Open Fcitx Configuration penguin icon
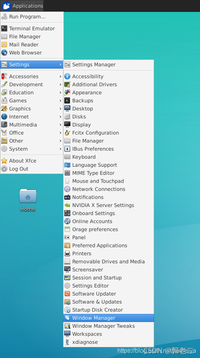Image resolution: width=200 pixels, height=358 pixels. pos(67,133)
